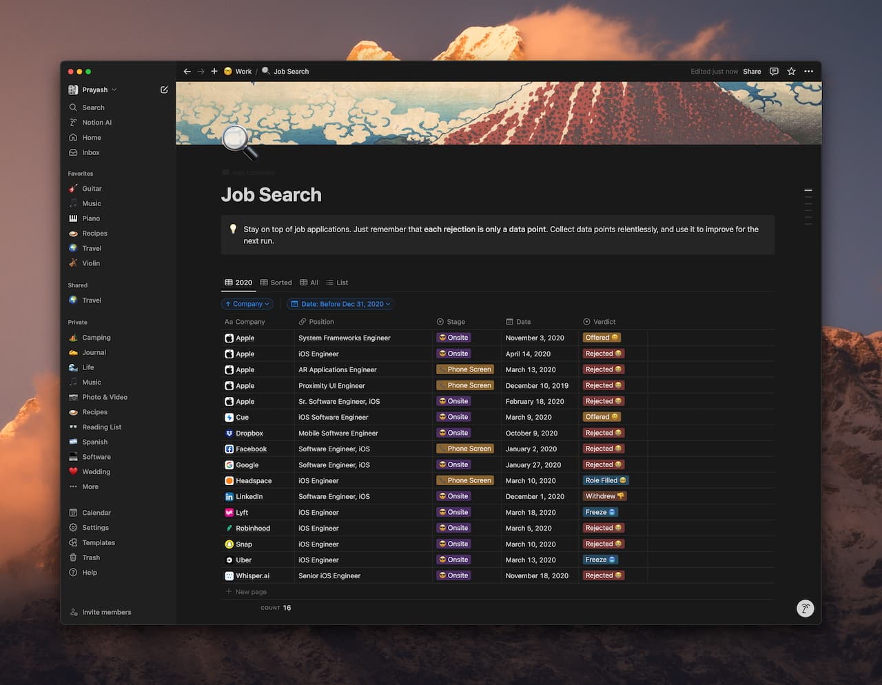The image size is (882, 685).
Task: Star this page as favorite
Action: click(x=791, y=71)
